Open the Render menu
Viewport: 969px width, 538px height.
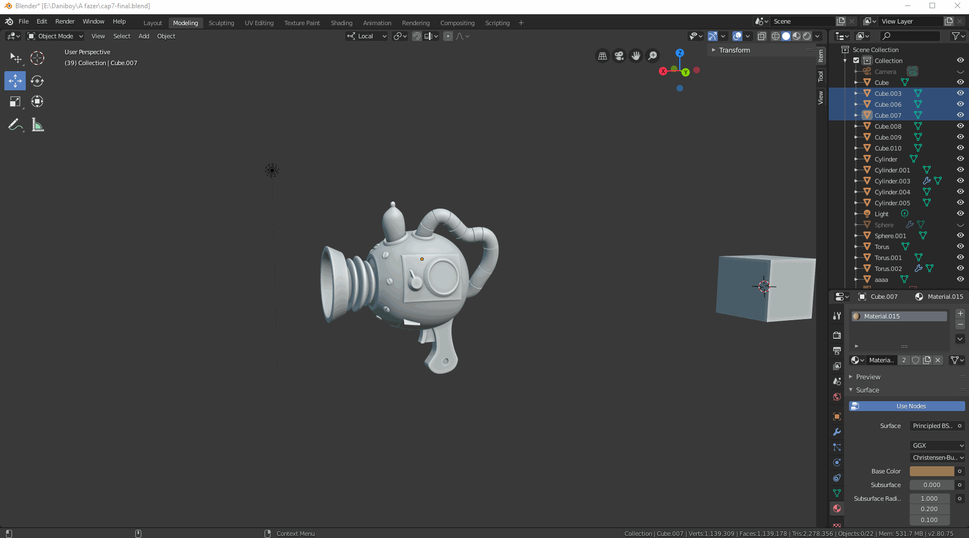tap(65, 21)
